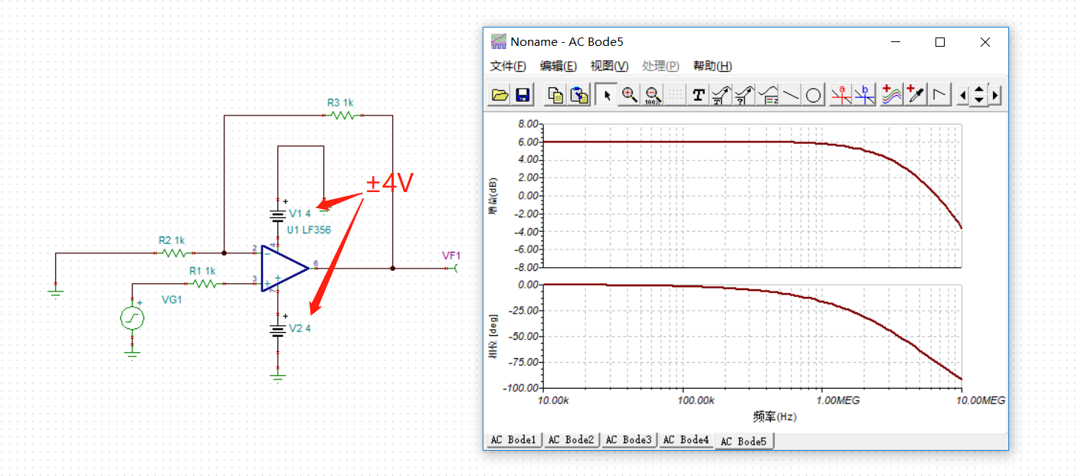Screen dimensions: 1078x476
Task: Click the paste clipboard icon
Action: [579, 95]
